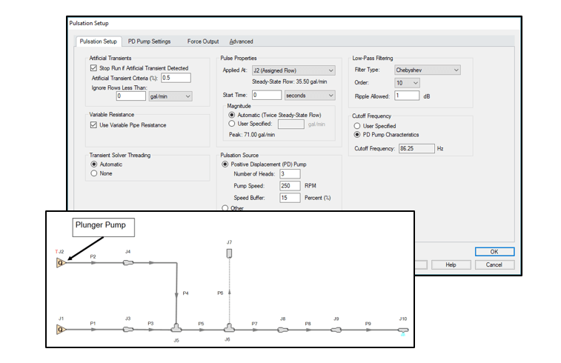Viewport: 561px width, 363px height.
Task: Select Positive Displacement (PD) Pump source
Action: tap(225, 164)
